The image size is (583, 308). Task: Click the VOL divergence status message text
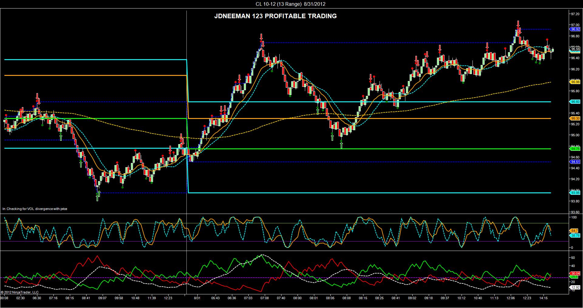point(35,209)
